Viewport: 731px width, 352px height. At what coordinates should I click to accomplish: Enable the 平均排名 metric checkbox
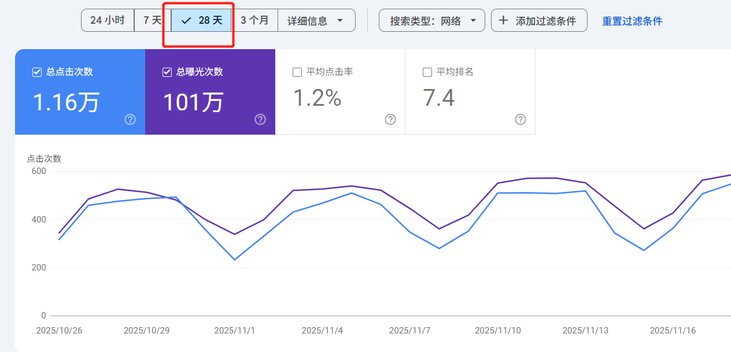coord(427,72)
